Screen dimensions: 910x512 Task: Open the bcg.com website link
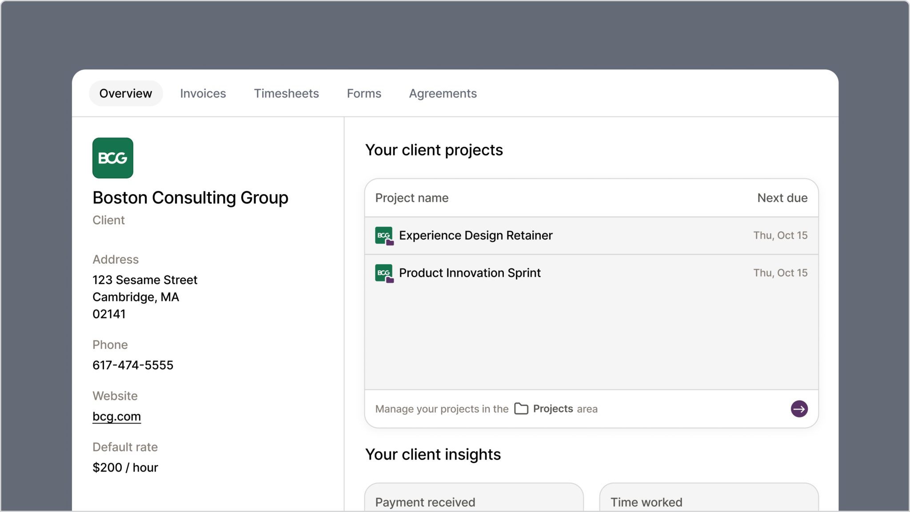point(116,417)
